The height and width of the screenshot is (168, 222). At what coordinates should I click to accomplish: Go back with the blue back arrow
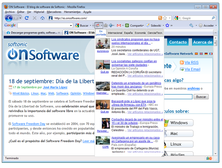click(x=8, y=18)
